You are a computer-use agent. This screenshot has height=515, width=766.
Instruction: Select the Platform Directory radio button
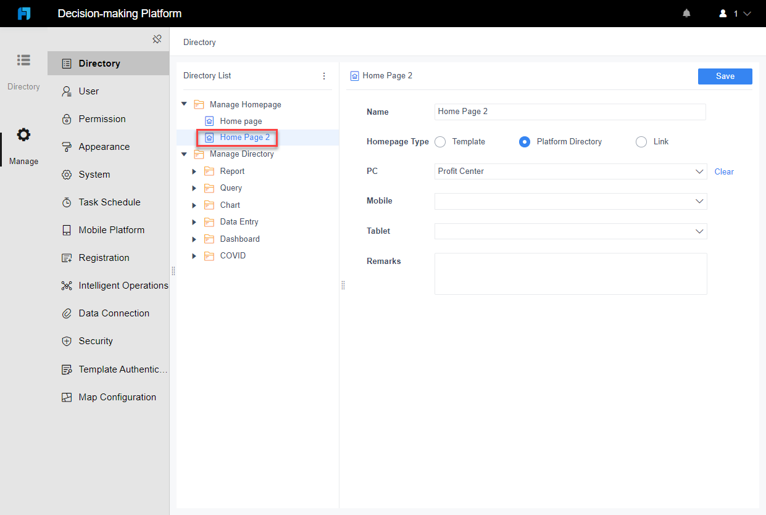tap(524, 141)
